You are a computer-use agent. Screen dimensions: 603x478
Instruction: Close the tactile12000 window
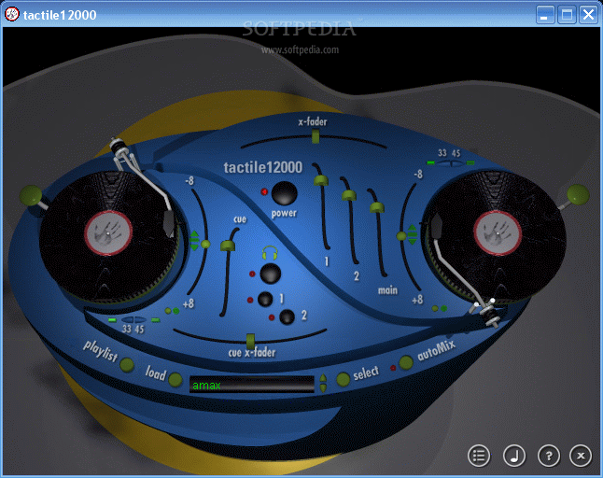pos(588,15)
